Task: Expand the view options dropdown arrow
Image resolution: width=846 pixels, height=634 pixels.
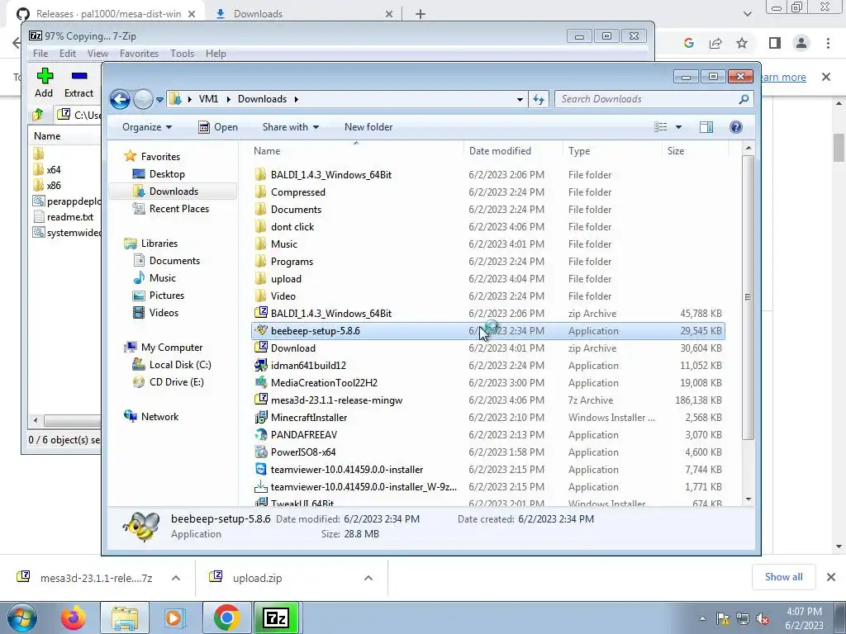Action: click(679, 127)
